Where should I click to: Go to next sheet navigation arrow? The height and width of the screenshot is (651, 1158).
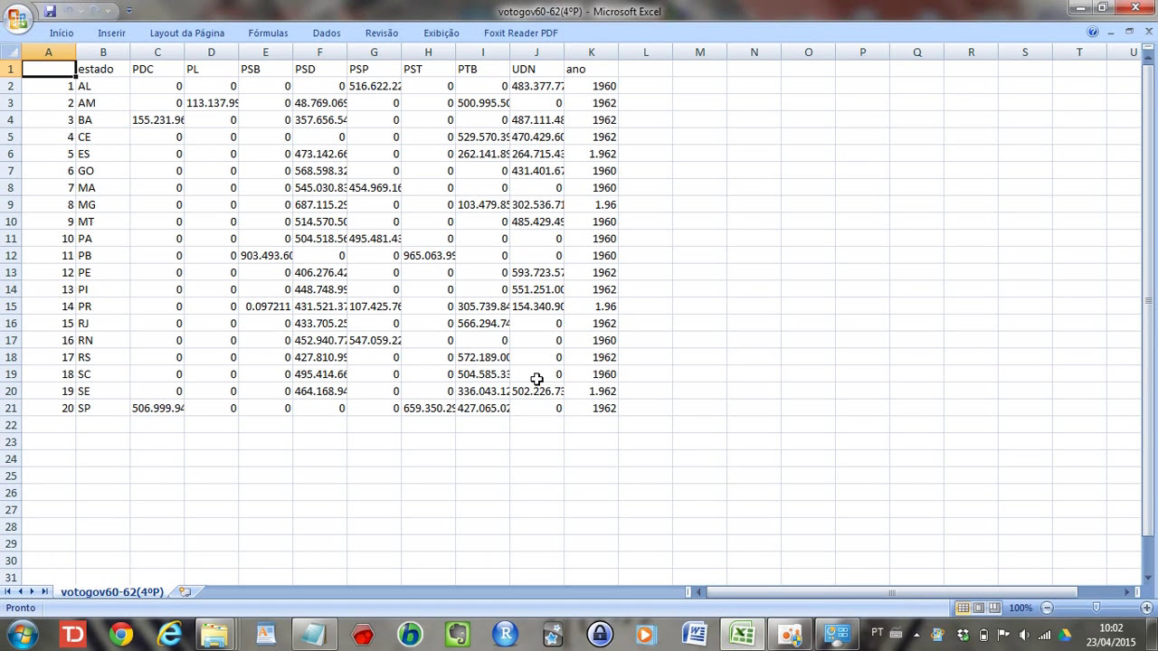point(32,592)
